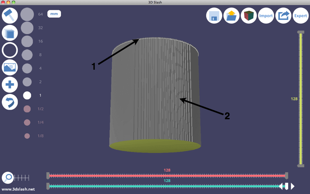Toggle the mm units button

click(x=54, y=14)
